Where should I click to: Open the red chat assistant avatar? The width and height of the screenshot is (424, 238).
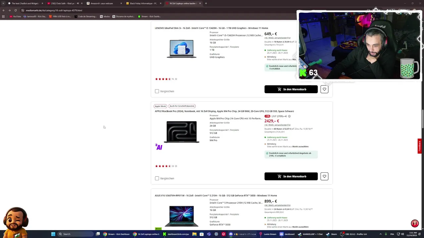point(415,223)
